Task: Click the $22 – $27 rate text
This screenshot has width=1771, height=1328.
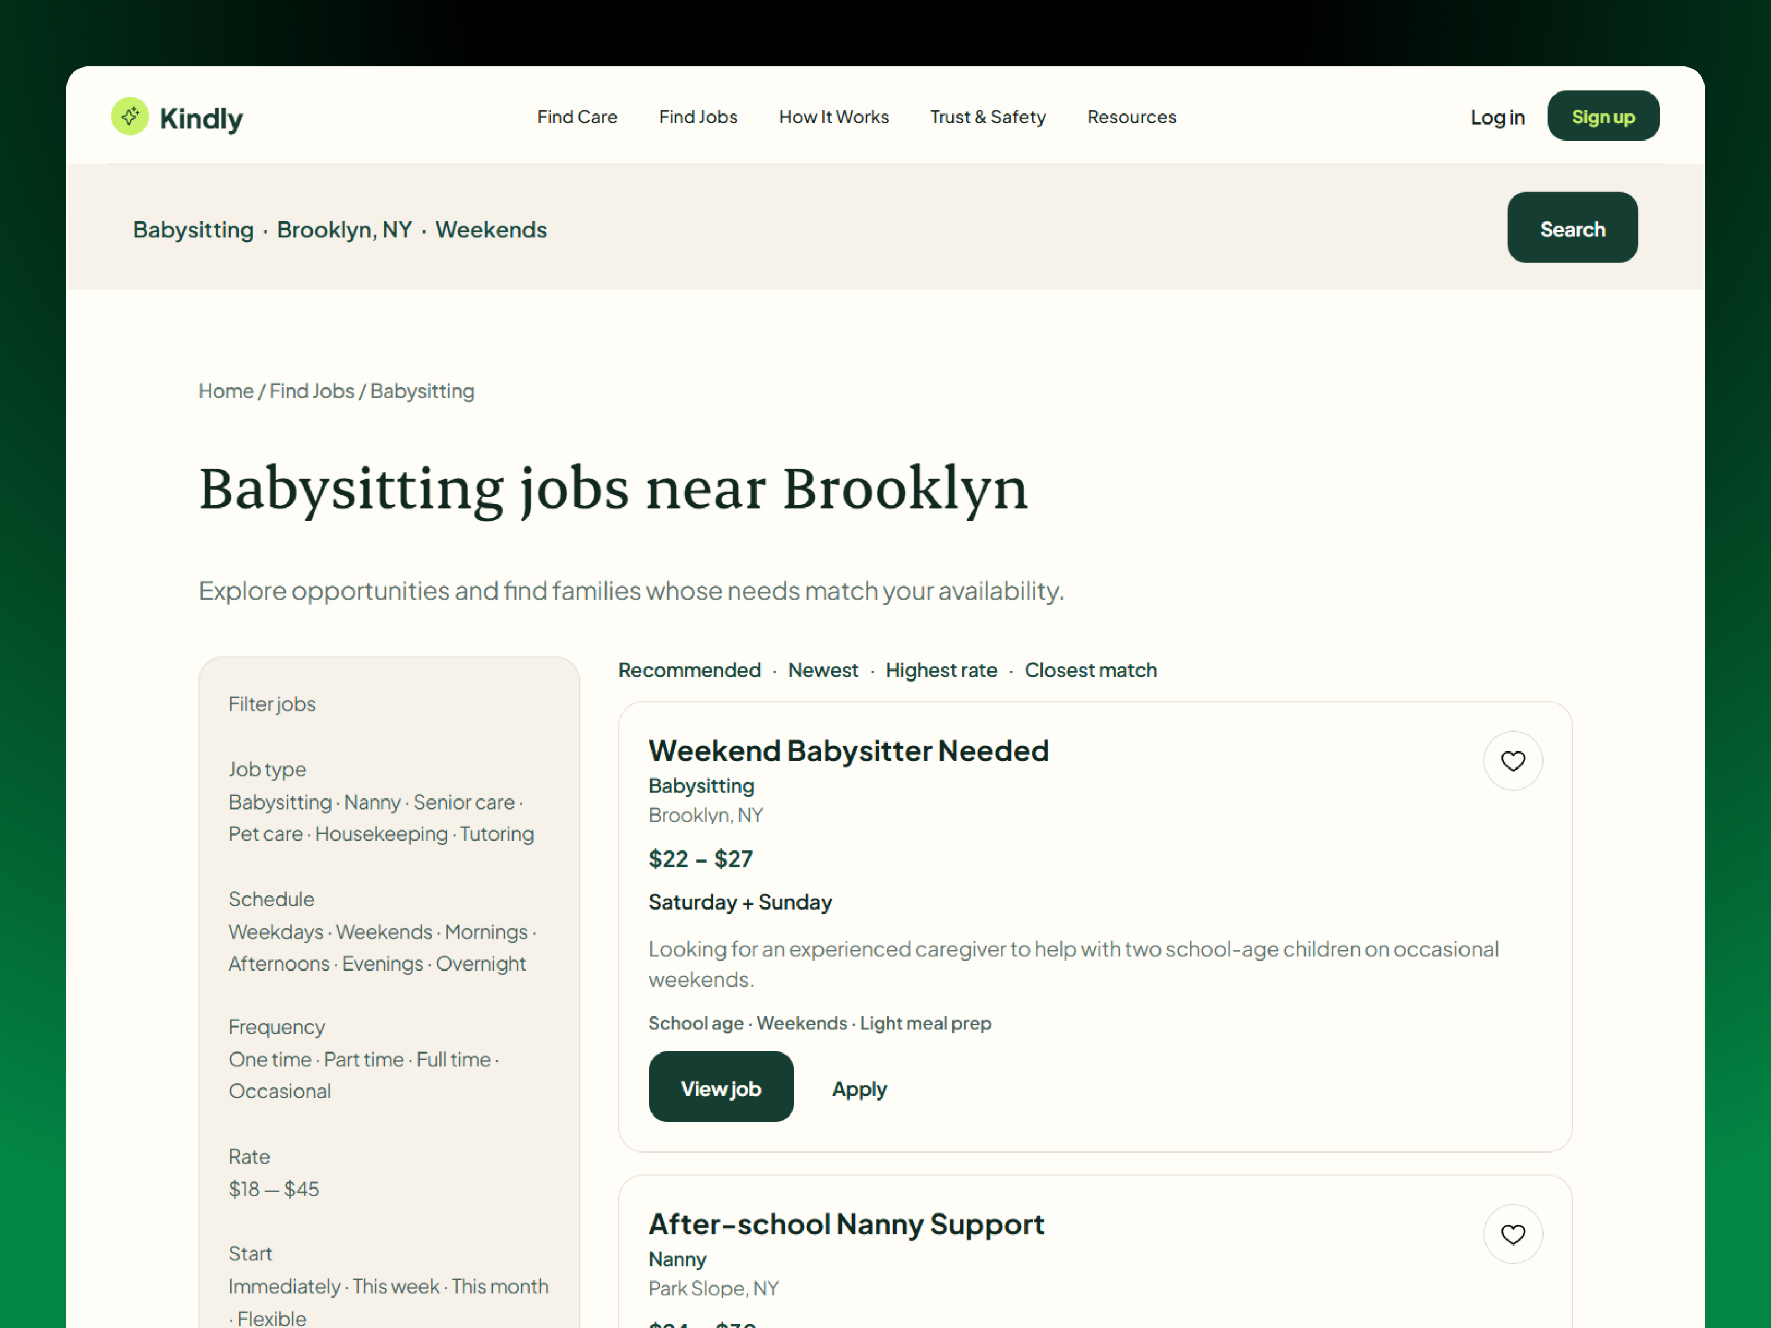Action: click(701, 859)
